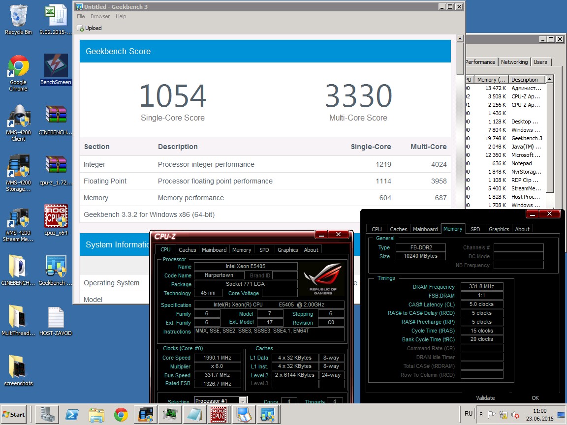
Task: Open the CINEBENCH folder on the desktop
Action: pyautogui.click(x=18, y=271)
